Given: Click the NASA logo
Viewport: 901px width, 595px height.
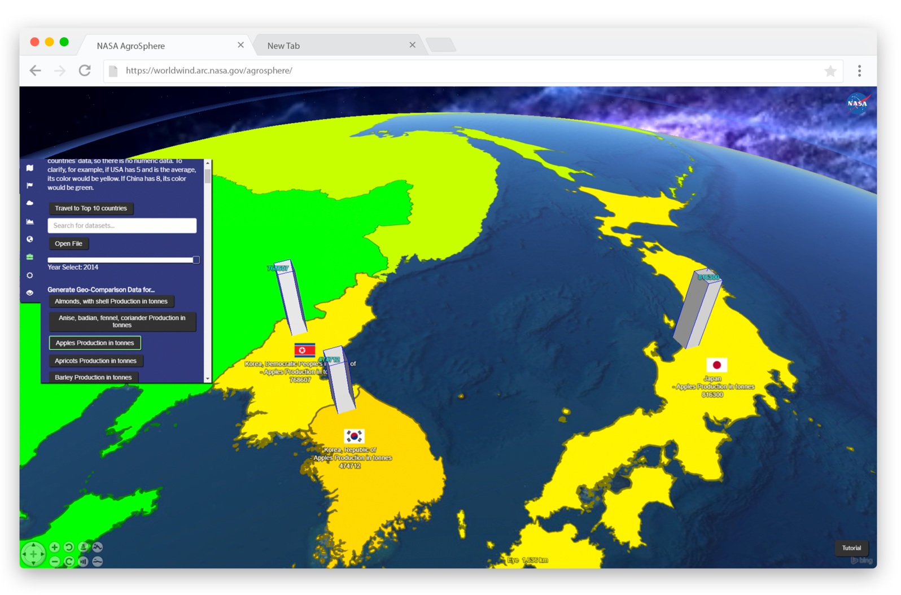Looking at the screenshot, I should click(858, 103).
